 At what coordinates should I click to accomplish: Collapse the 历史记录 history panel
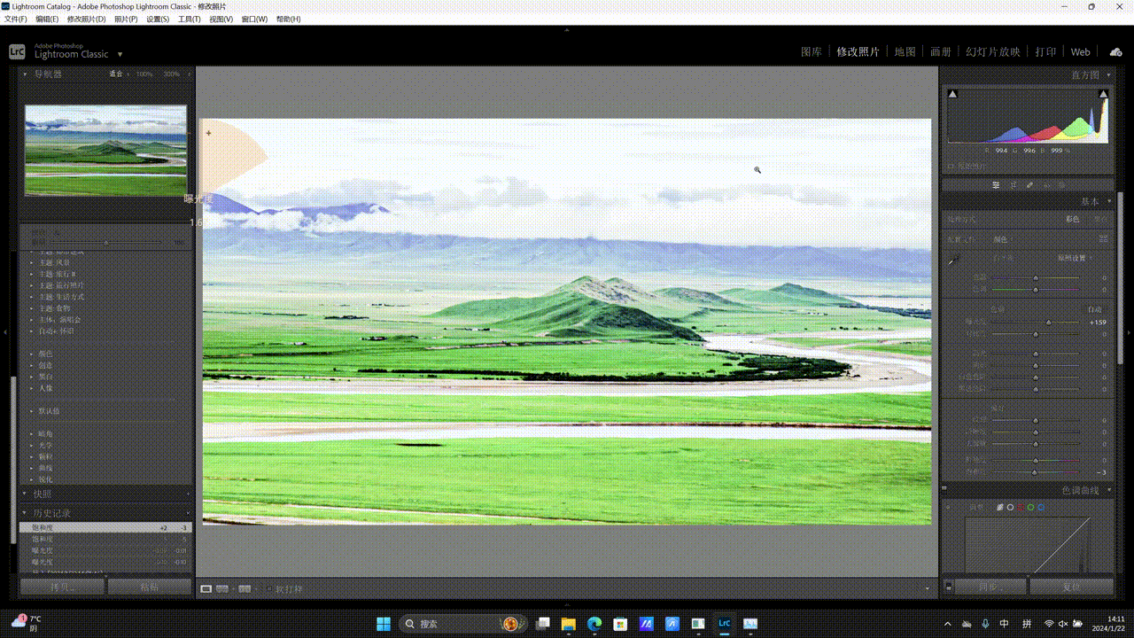(25, 513)
